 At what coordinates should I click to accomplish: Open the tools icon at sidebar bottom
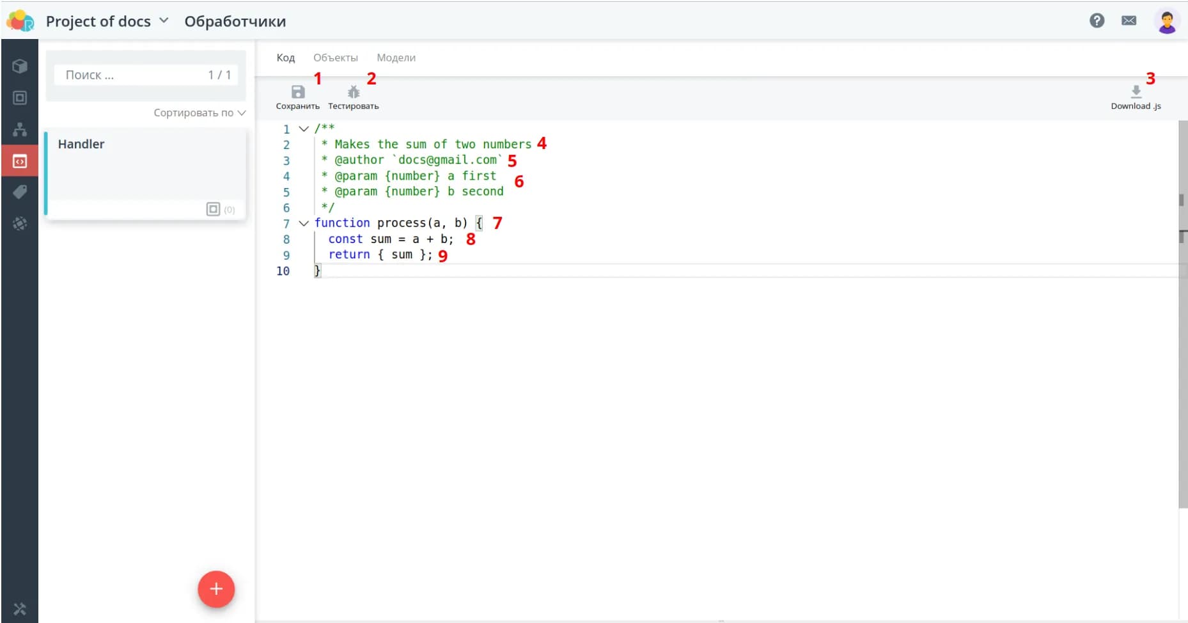[20, 608]
